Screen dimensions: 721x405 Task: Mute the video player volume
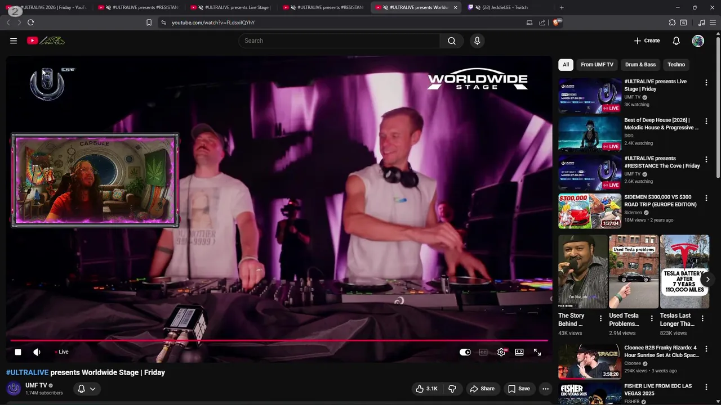pos(37,352)
